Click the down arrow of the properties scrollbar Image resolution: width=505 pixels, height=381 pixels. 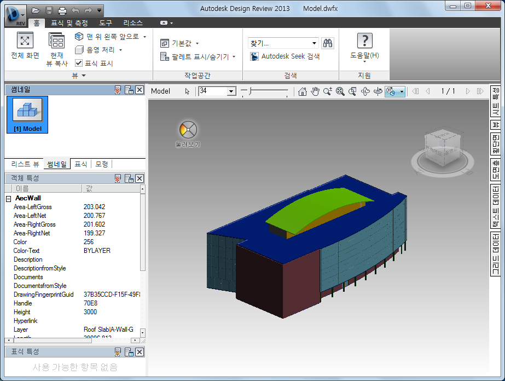143,332
